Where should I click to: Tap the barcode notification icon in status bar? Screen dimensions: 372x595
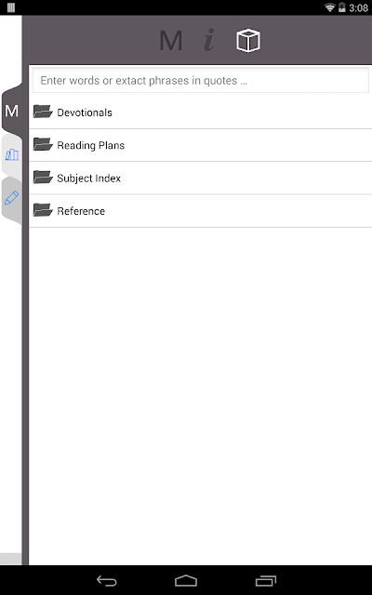point(11,7)
